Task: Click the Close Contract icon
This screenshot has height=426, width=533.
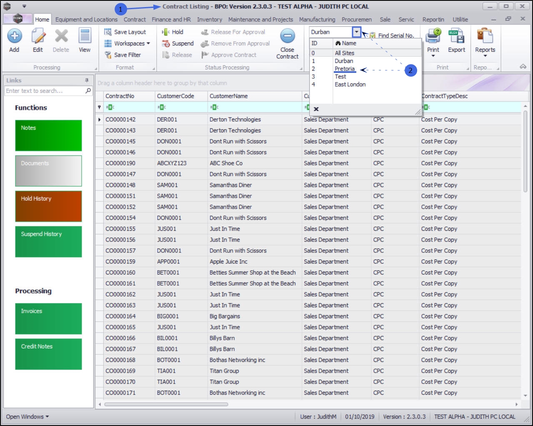Action: (287, 36)
